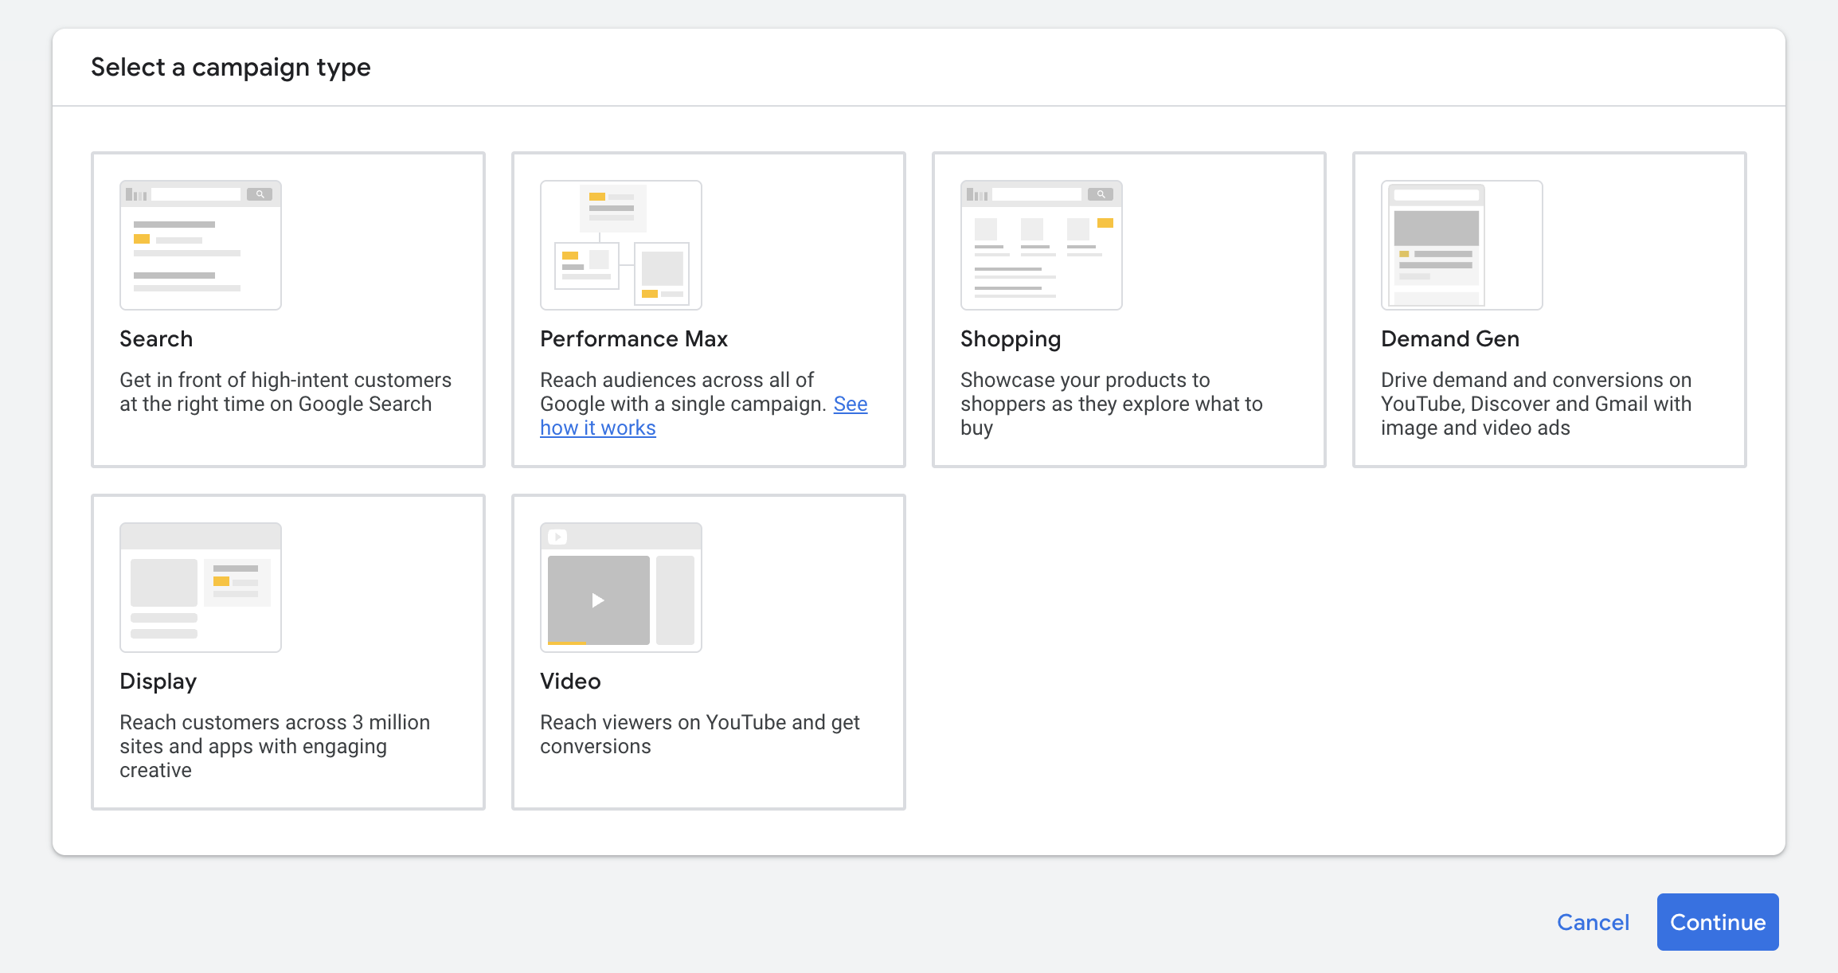
Task: Click the Cancel button
Action: pyautogui.click(x=1593, y=922)
